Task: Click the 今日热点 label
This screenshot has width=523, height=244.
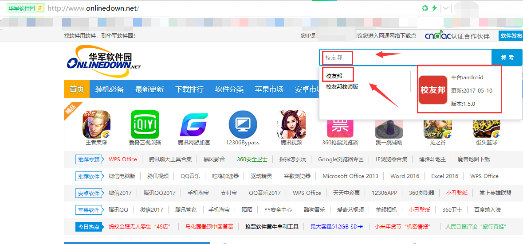Action: pyautogui.click(x=89, y=227)
